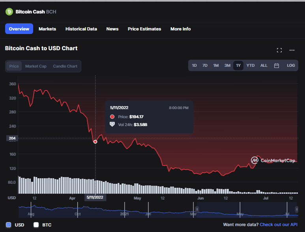Click the Bitcoin Cash to USD Chart heading
This screenshot has height=232, width=305.
[41, 48]
